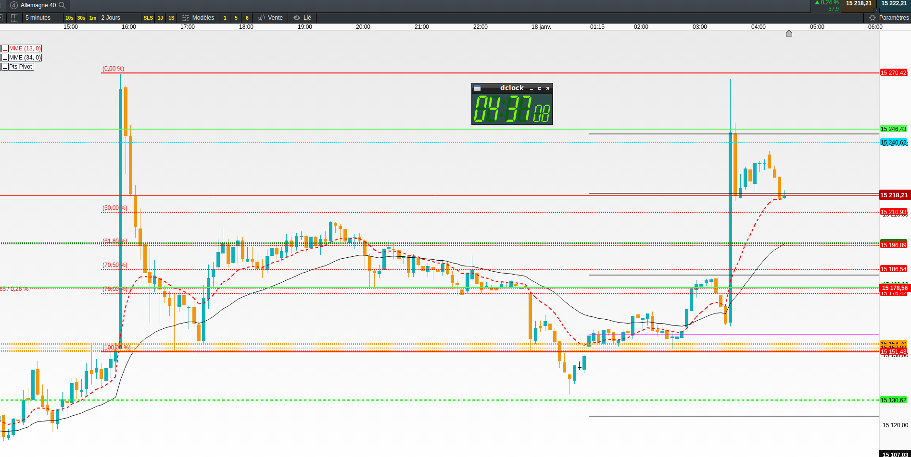
Task: Click the 15 130,62 green price label
Action: [893, 400]
